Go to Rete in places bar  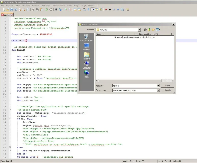coord(86,74)
